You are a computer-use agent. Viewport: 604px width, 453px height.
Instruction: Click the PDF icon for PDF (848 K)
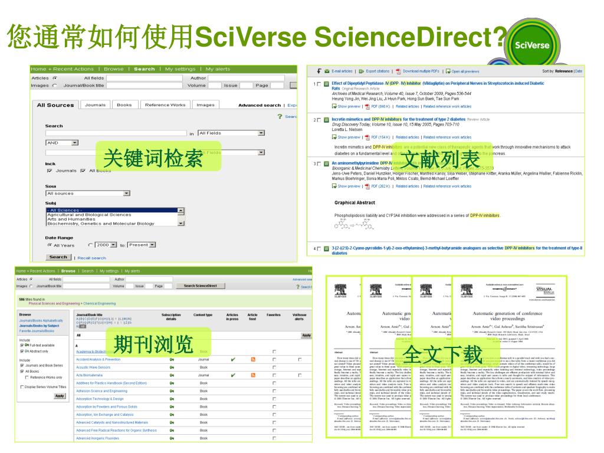(x=367, y=107)
